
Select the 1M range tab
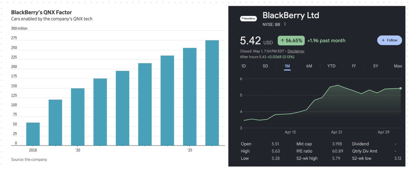pyautogui.click(x=287, y=66)
